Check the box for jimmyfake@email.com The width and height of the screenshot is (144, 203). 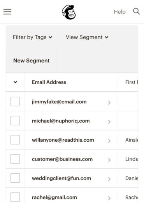click(15, 101)
